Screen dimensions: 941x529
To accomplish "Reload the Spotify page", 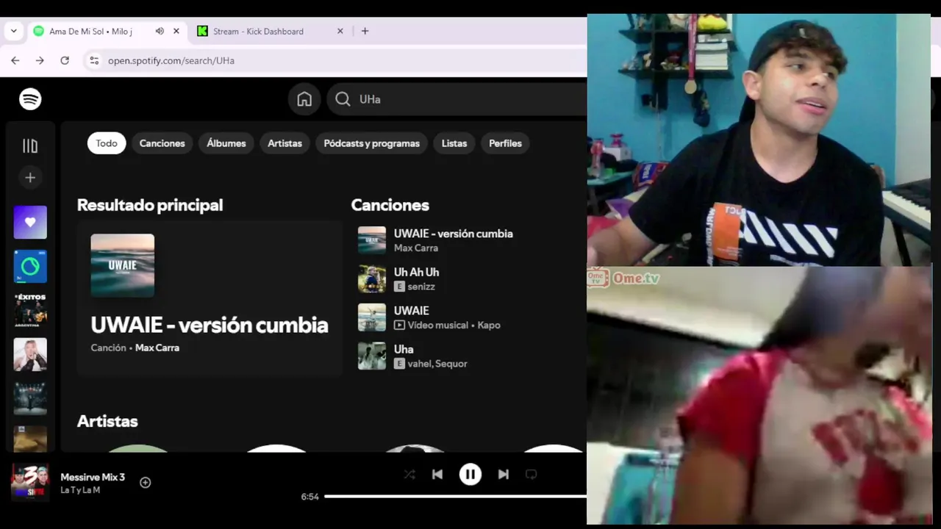I will click(x=65, y=60).
